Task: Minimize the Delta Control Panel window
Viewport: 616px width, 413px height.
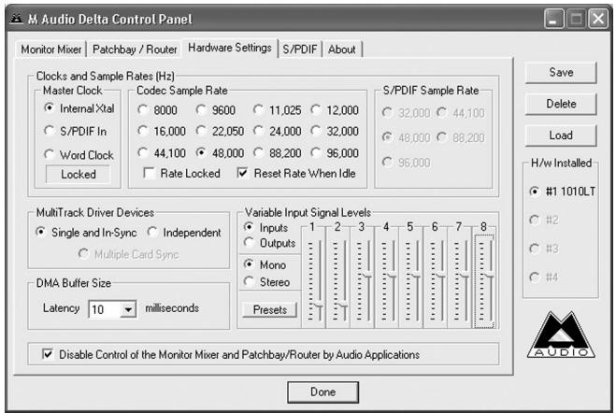Action: click(x=554, y=19)
